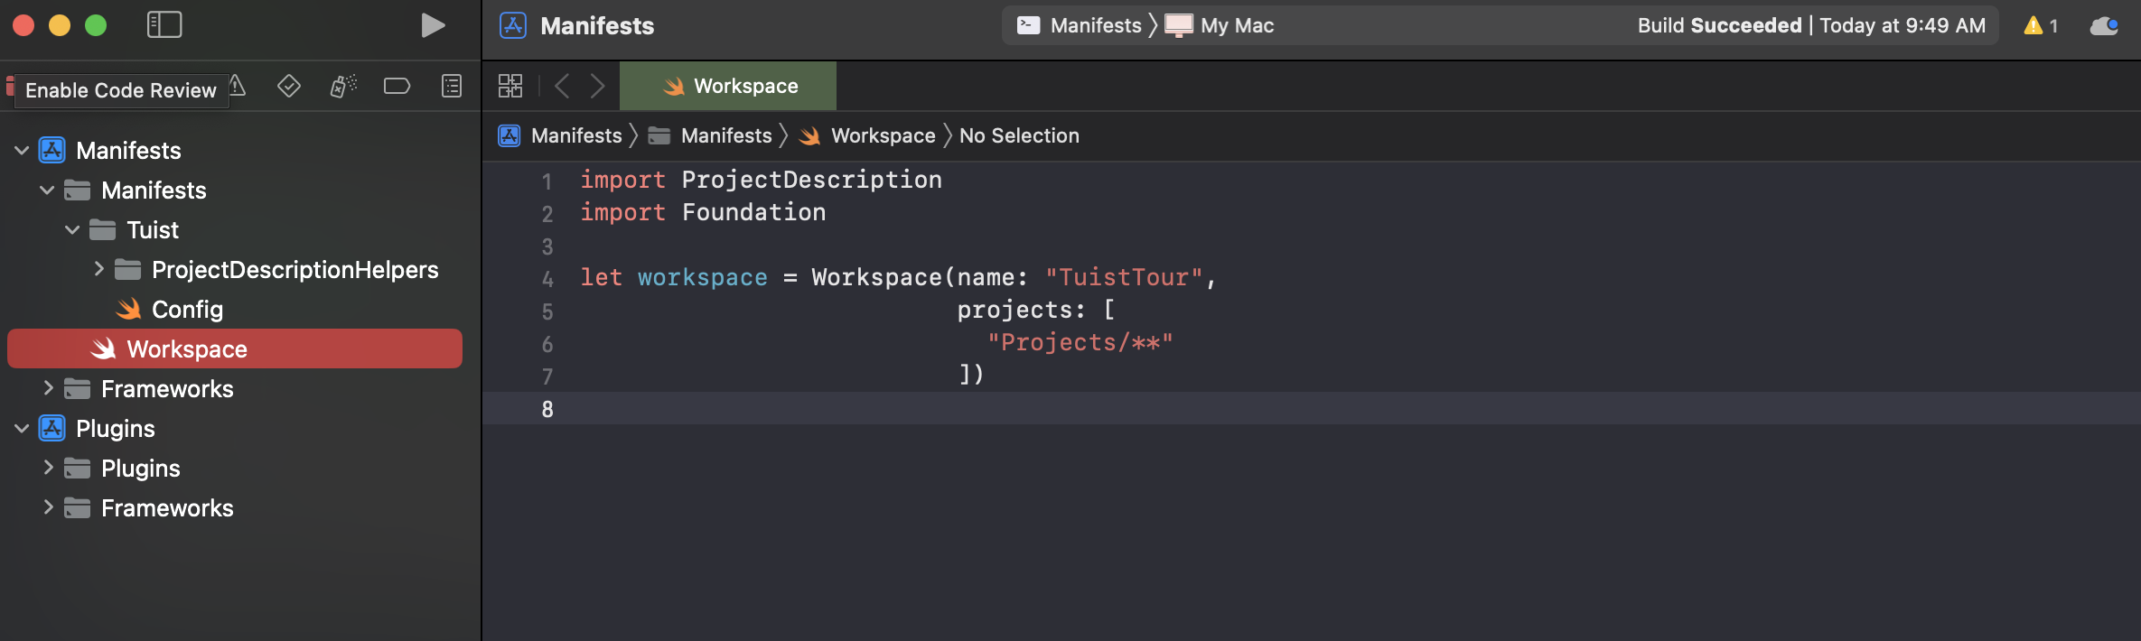Show the 1 warning indicator

pos(2041,25)
